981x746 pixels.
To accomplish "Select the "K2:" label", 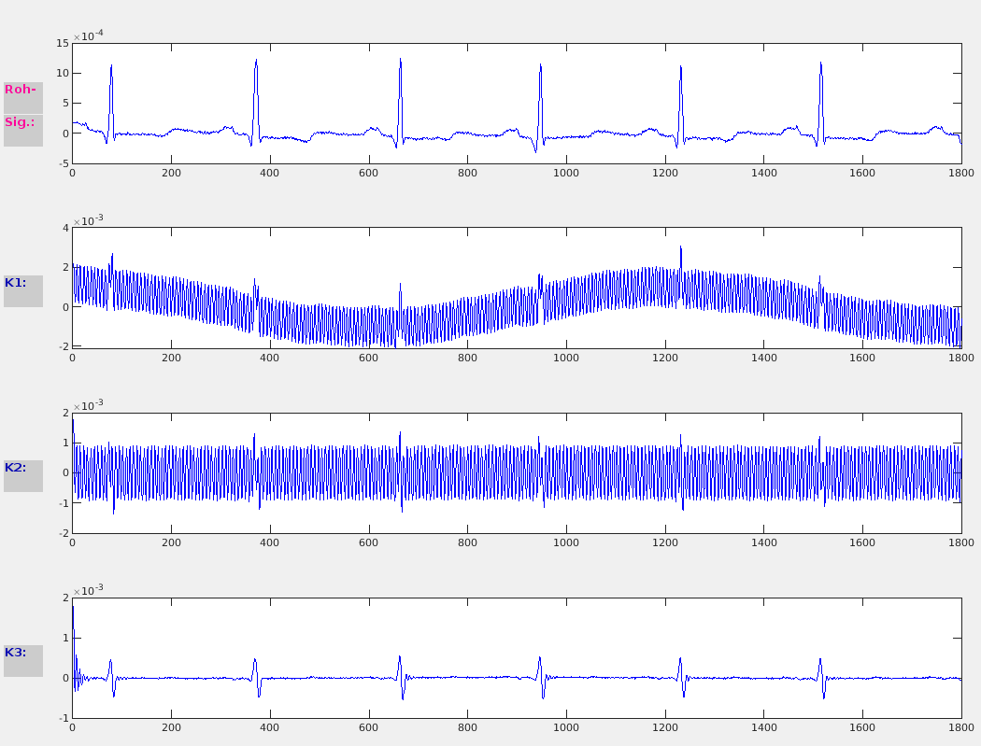I will click(x=22, y=475).
